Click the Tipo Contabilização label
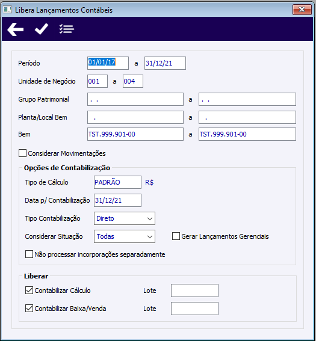The width and height of the screenshot is (316, 341). coord(53,218)
